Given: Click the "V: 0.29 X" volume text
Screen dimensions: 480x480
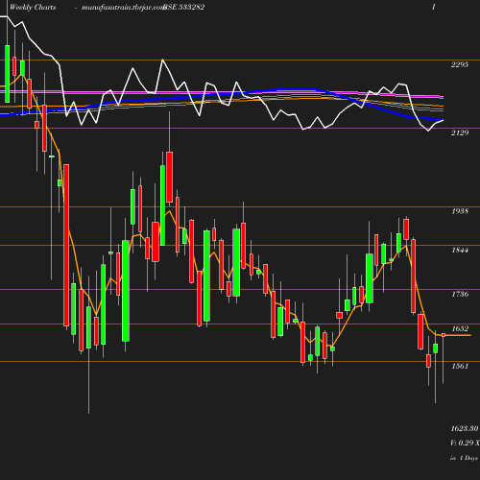Looking at the screenshot, I should (x=465, y=443).
